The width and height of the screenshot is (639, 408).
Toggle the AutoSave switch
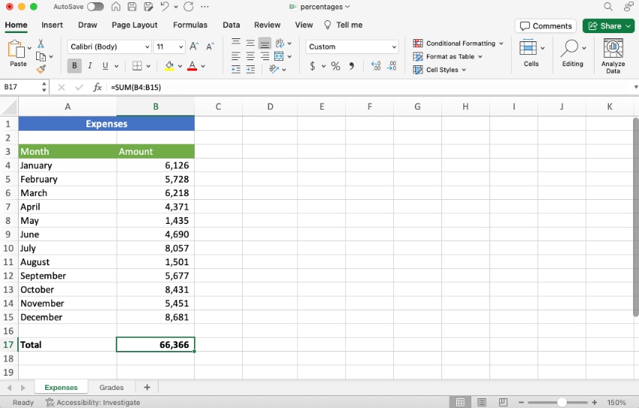coord(95,7)
